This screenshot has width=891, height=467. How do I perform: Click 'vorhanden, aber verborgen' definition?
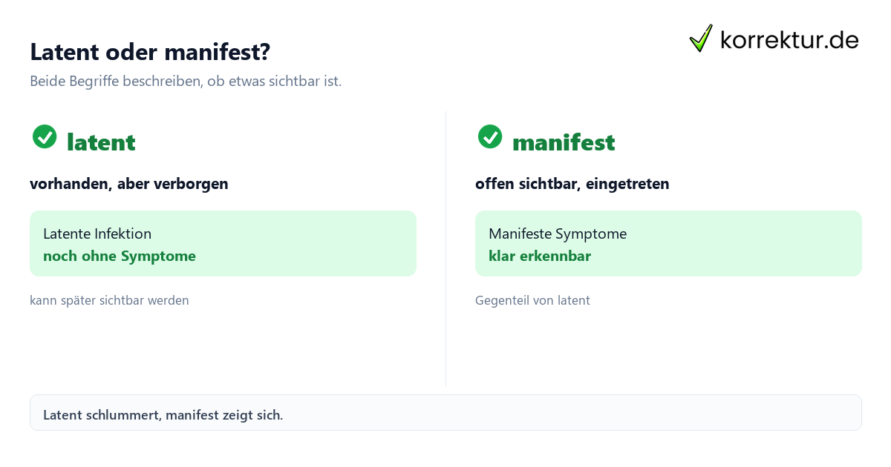129,183
